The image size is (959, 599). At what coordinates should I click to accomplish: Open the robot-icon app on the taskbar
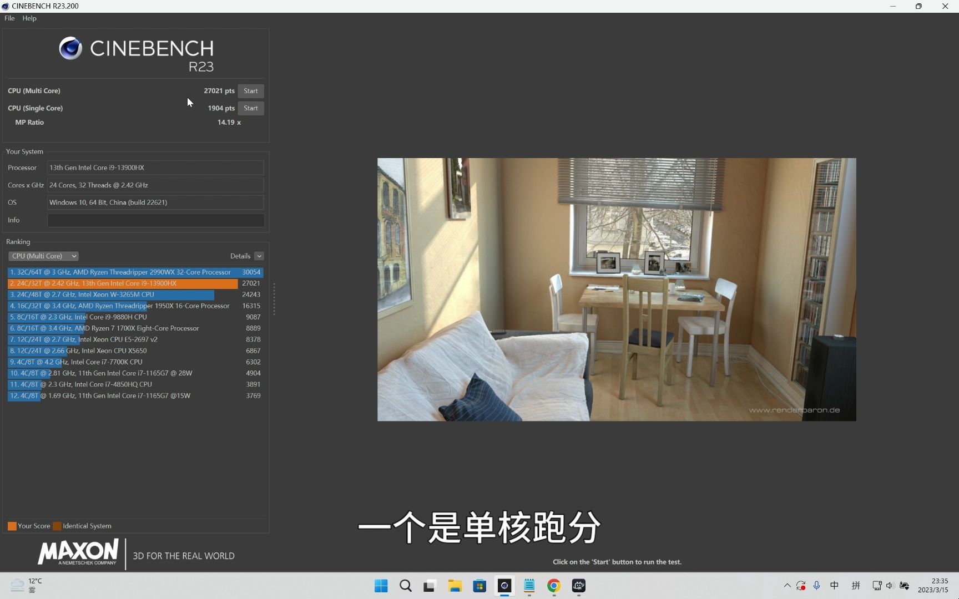[x=579, y=586]
